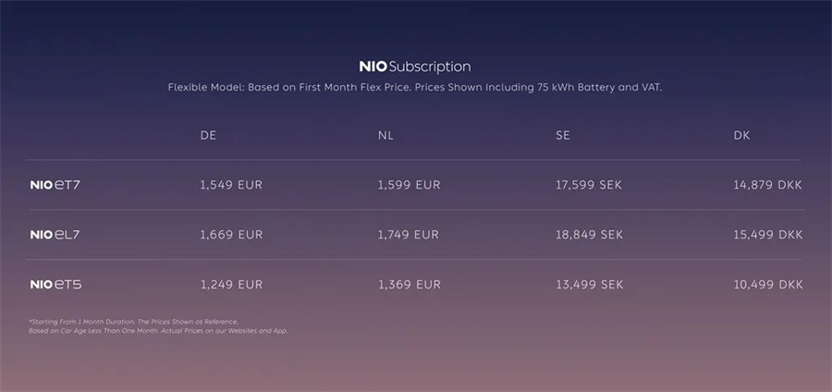832x392 pixels.
Task: Click the NIO Subscription logo title
Action: [415, 67]
